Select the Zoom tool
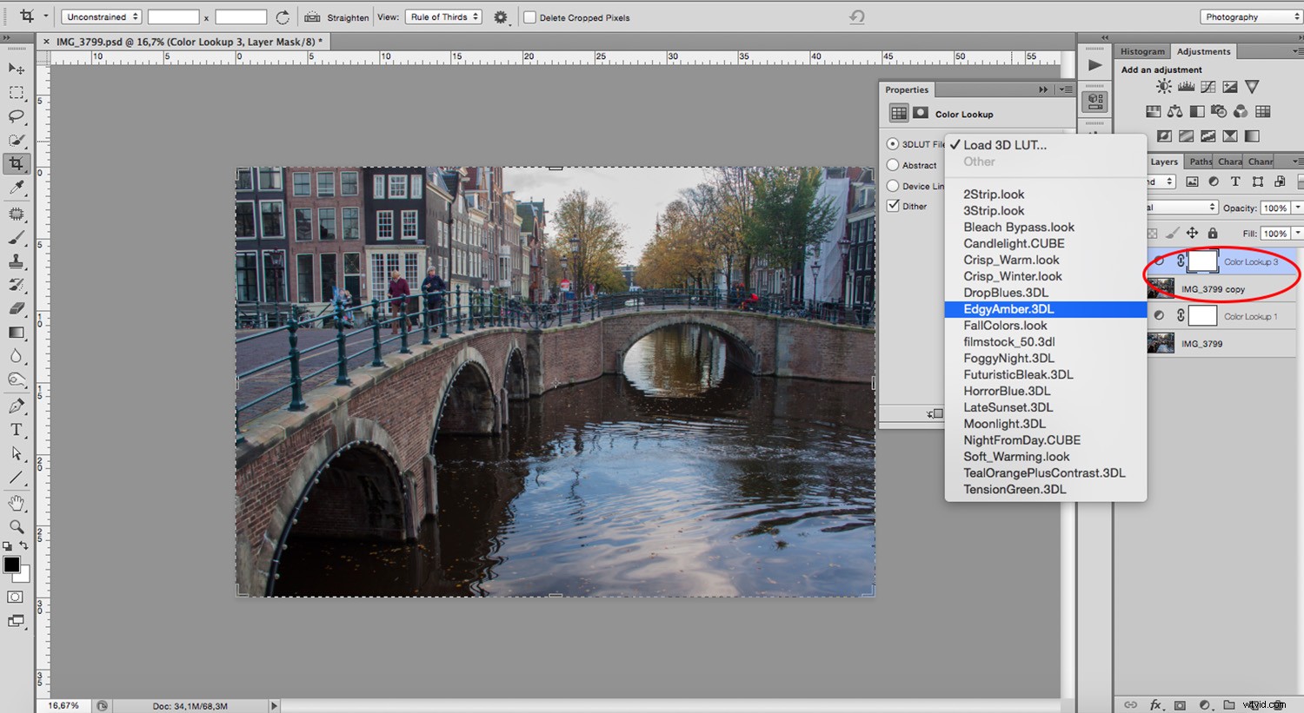This screenshot has width=1304, height=713. (x=14, y=525)
